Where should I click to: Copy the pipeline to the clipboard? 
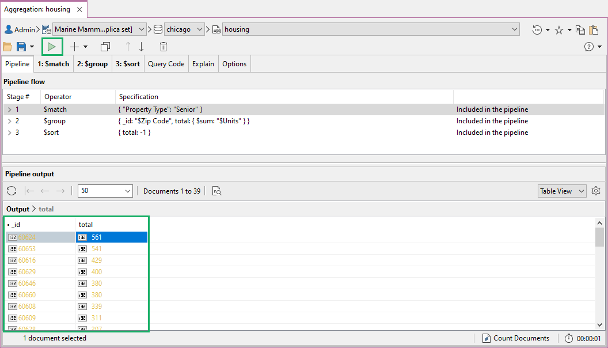point(581,29)
